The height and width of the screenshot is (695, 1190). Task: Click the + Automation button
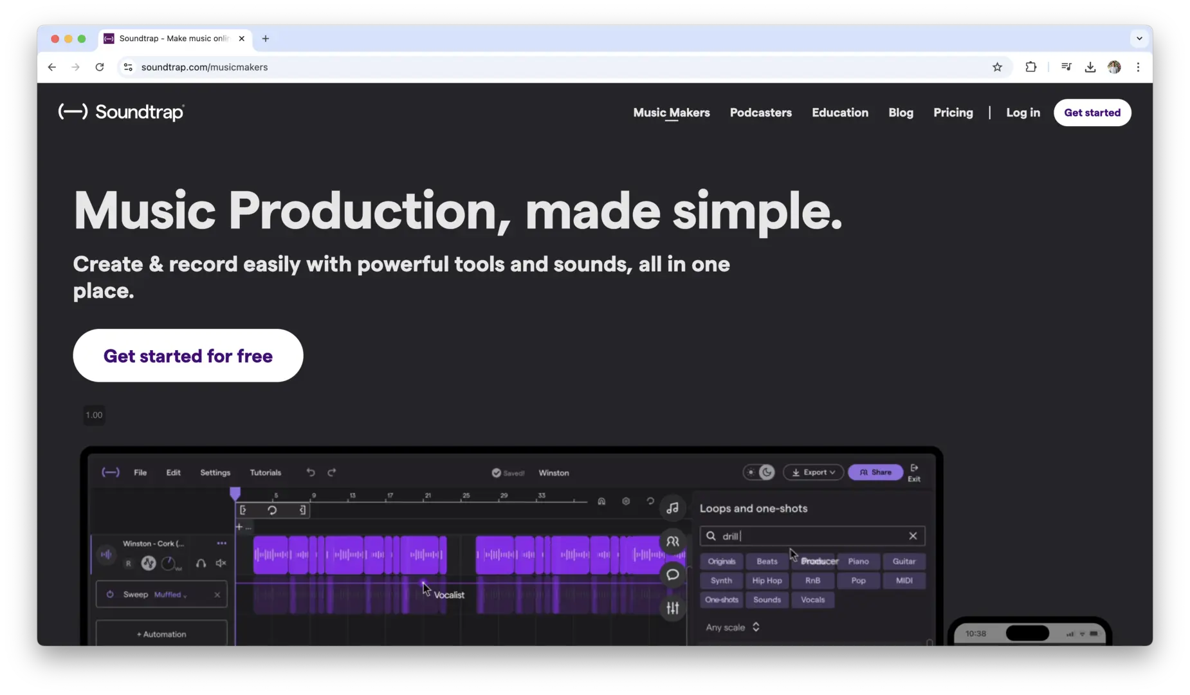[x=161, y=635]
